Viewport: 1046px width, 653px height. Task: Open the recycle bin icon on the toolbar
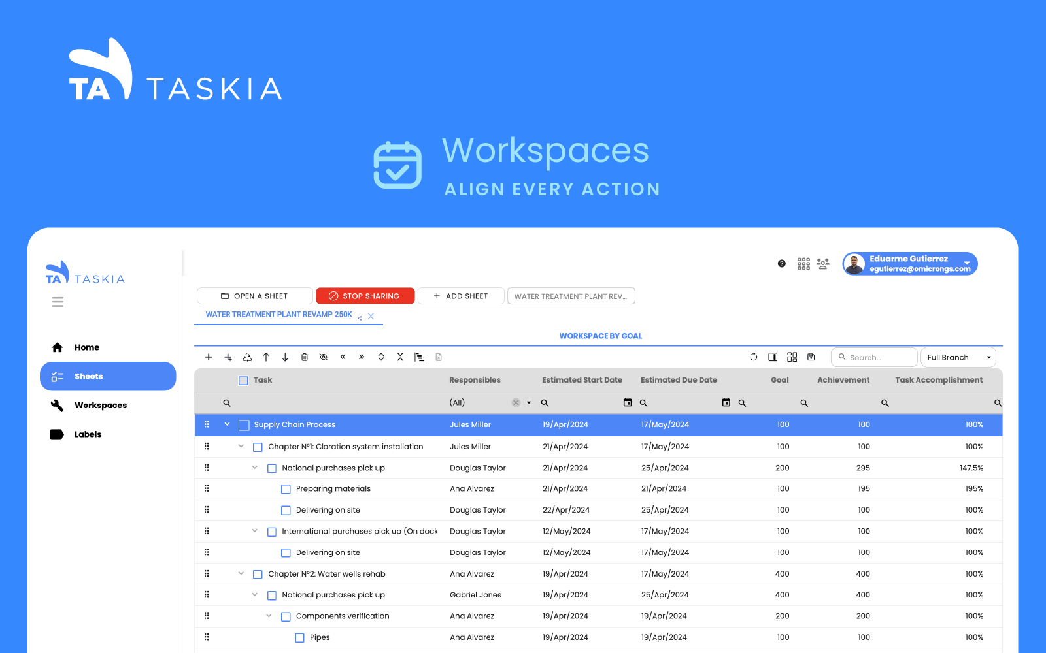(x=247, y=357)
